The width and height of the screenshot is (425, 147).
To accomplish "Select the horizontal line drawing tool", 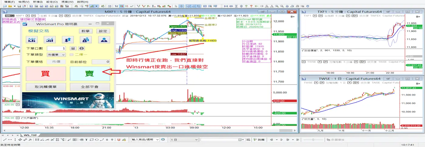I will point(10,139).
